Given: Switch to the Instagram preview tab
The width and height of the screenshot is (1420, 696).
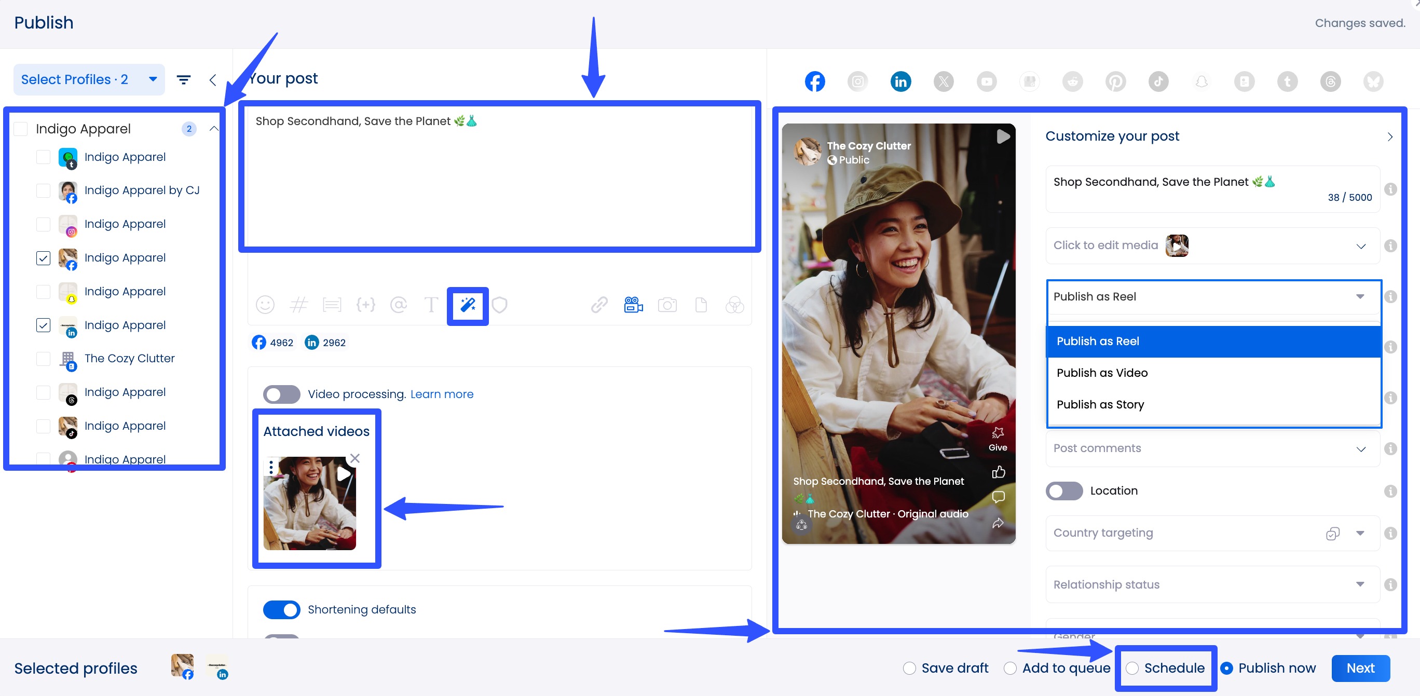Looking at the screenshot, I should point(858,81).
